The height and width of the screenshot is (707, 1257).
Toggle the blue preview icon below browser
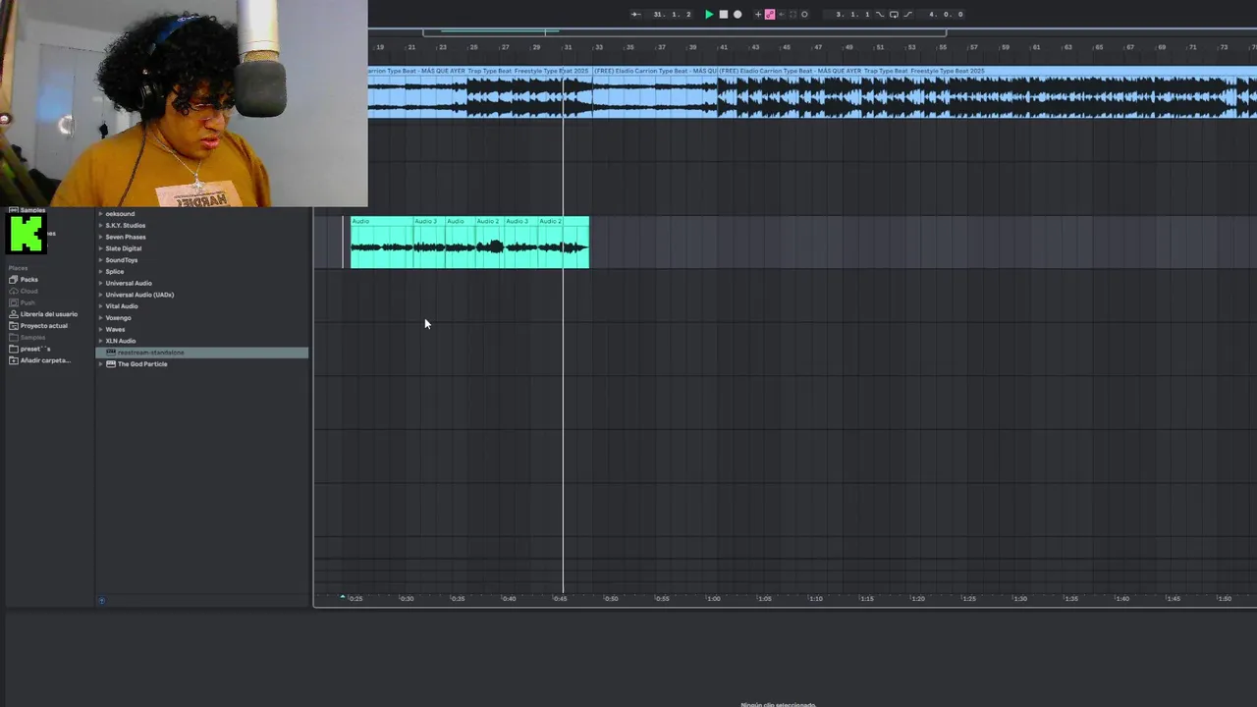click(101, 600)
